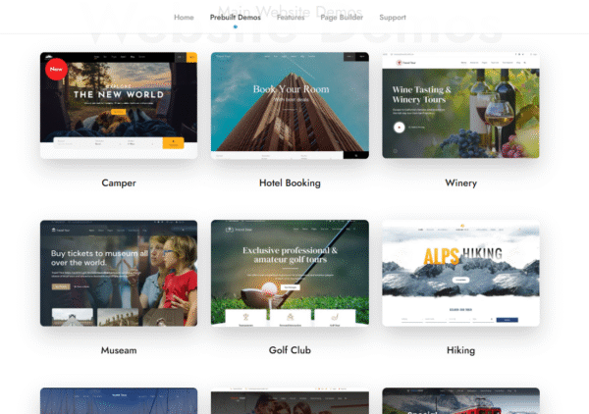The image size is (589, 414).
Task: Open the Page Builder menu item
Action: (342, 18)
